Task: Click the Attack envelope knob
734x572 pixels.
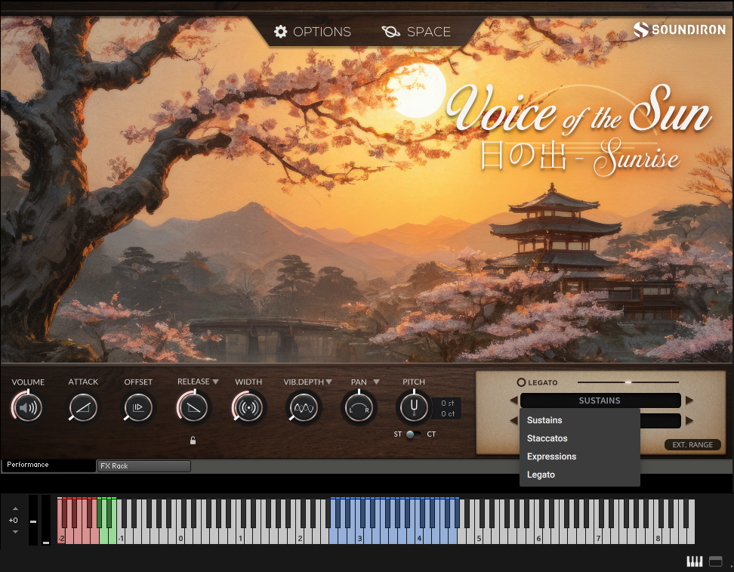Action: click(x=83, y=409)
